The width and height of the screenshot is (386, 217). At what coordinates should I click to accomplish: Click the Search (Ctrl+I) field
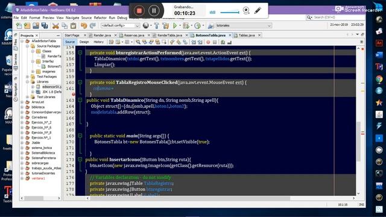coord(335,17)
